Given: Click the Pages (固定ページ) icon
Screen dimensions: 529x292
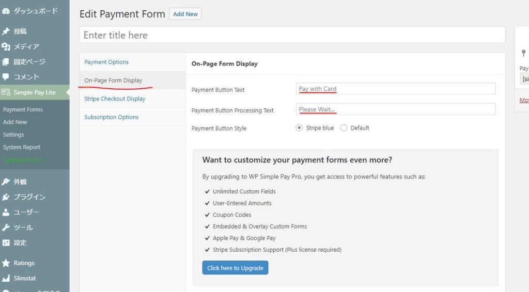Looking at the screenshot, I should 5,61.
